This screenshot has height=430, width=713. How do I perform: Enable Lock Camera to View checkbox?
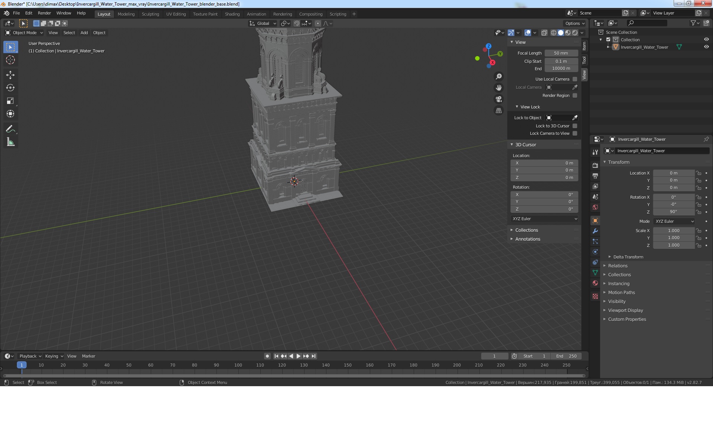click(x=575, y=133)
